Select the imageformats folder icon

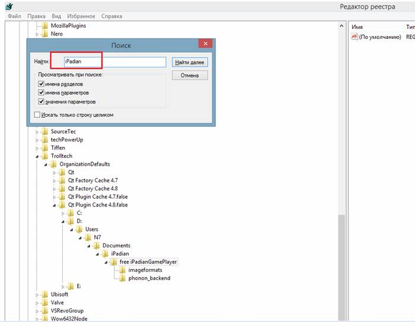(x=123, y=270)
